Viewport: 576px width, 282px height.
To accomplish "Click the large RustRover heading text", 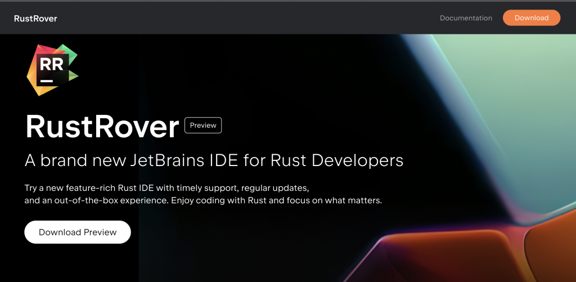I will click(102, 126).
